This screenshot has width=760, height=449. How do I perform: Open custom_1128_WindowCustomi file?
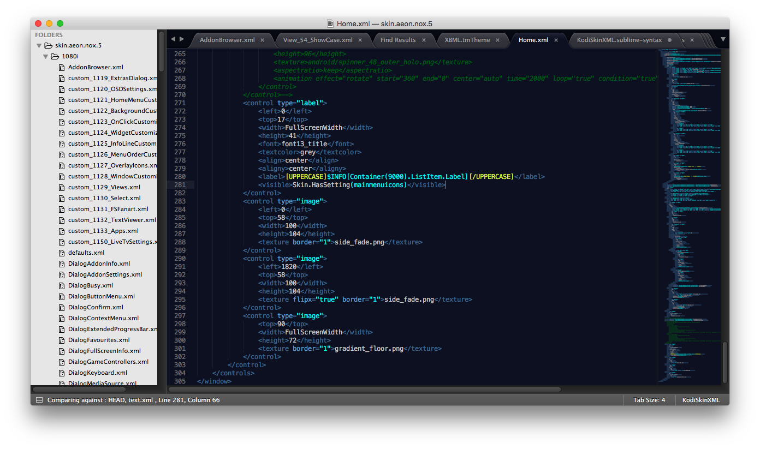112,176
